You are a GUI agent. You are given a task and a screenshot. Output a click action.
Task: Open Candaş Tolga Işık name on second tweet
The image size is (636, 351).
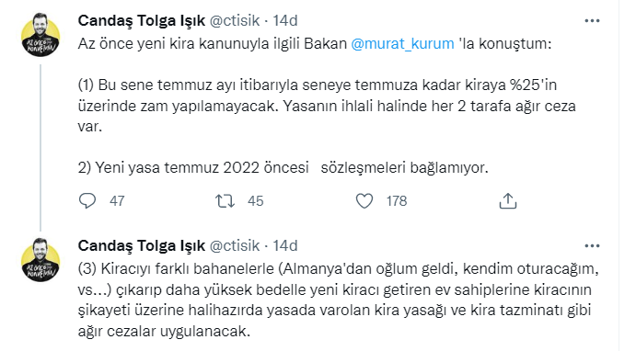pyautogui.click(x=142, y=245)
